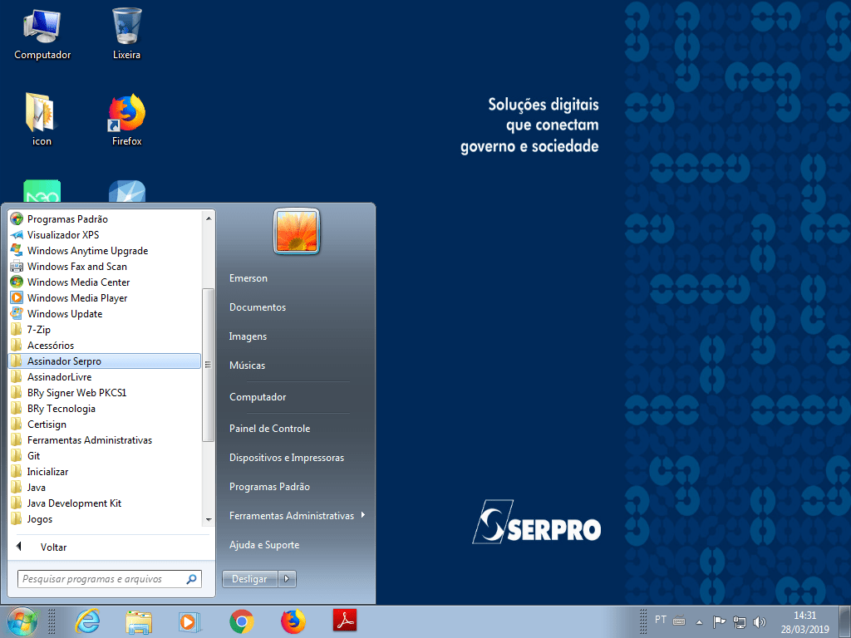
Task: Click the Desligar button
Action: (249, 579)
